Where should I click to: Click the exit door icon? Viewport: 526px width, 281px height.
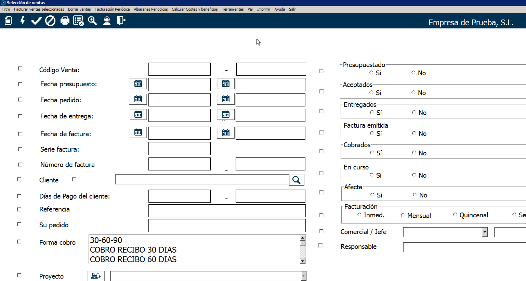click(121, 21)
